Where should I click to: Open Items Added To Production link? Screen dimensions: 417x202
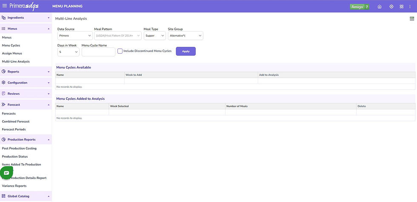coord(22,164)
